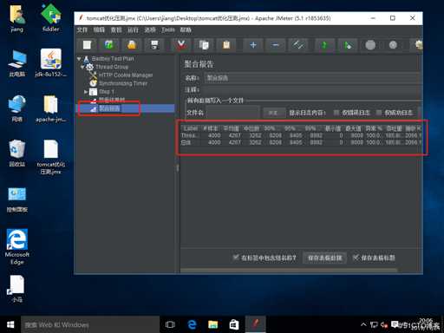The image size is (444, 333).
Task: Start the test with green arrow
Action: tap(324, 45)
